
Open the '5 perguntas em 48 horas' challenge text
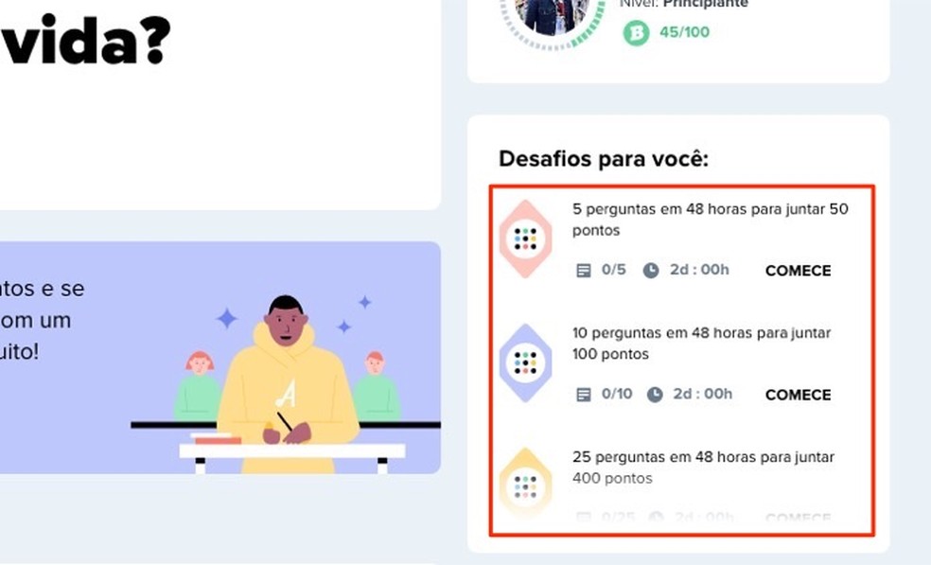coord(711,220)
